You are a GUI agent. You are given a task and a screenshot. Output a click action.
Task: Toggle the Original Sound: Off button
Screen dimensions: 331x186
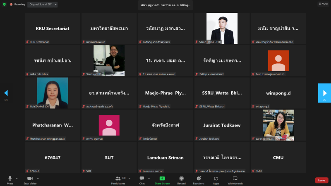[40, 4]
